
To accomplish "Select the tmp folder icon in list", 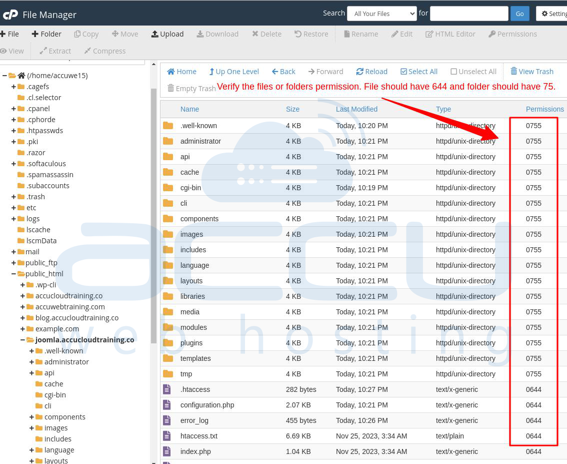I will coord(168,374).
